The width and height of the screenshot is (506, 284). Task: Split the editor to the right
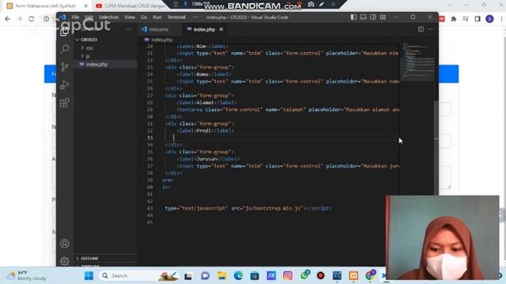point(421,29)
